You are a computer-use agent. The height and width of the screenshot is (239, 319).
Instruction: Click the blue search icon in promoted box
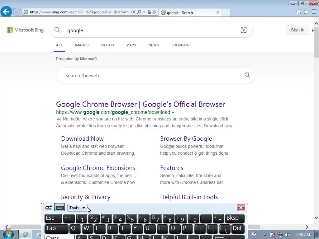(x=247, y=75)
